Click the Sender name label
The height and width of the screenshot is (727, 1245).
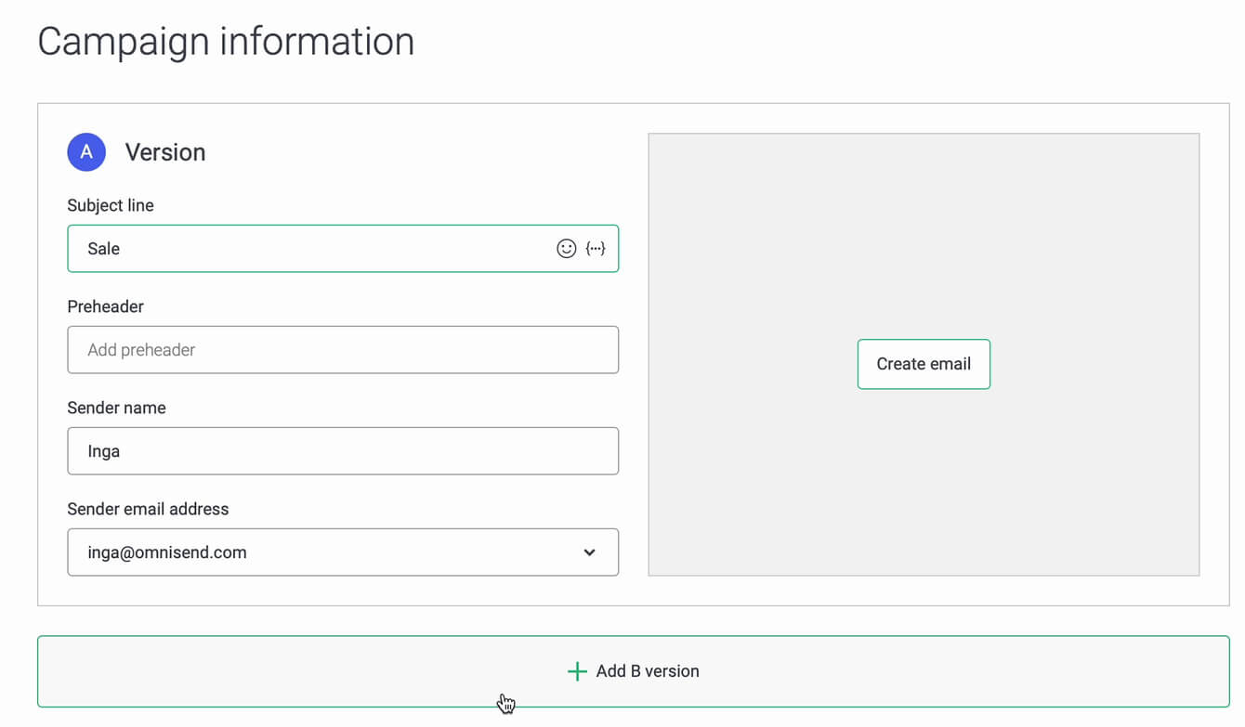[117, 408]
